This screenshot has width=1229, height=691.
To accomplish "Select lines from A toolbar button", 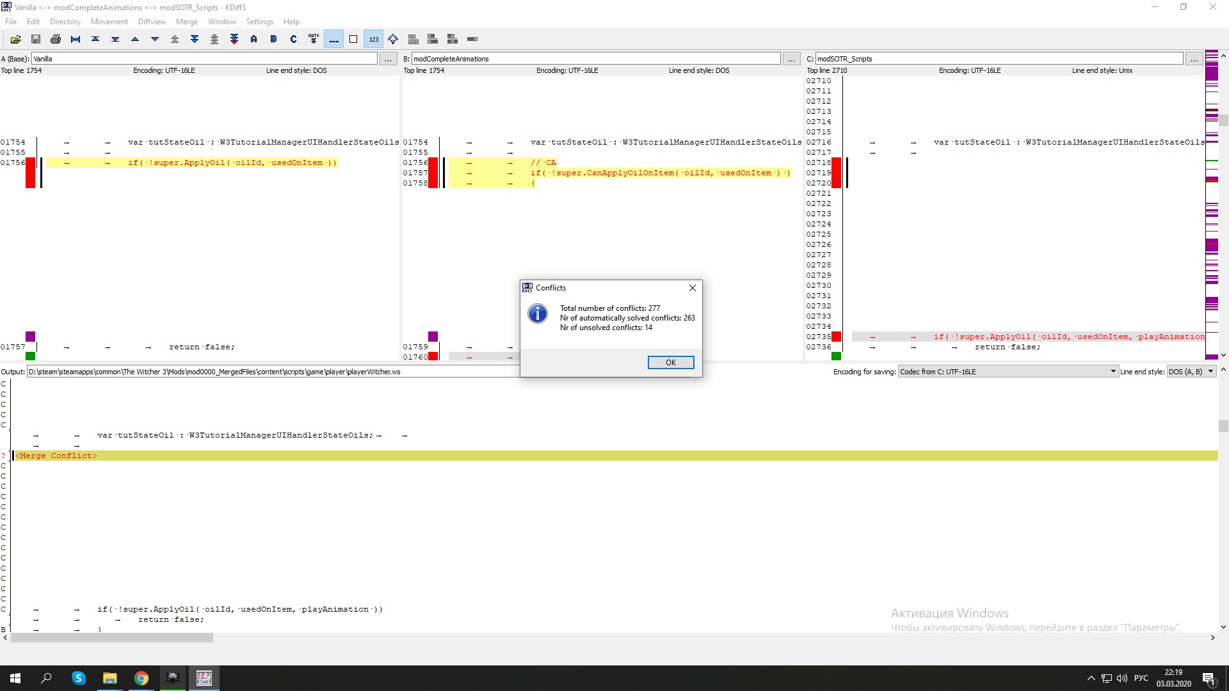I will 254,39.
